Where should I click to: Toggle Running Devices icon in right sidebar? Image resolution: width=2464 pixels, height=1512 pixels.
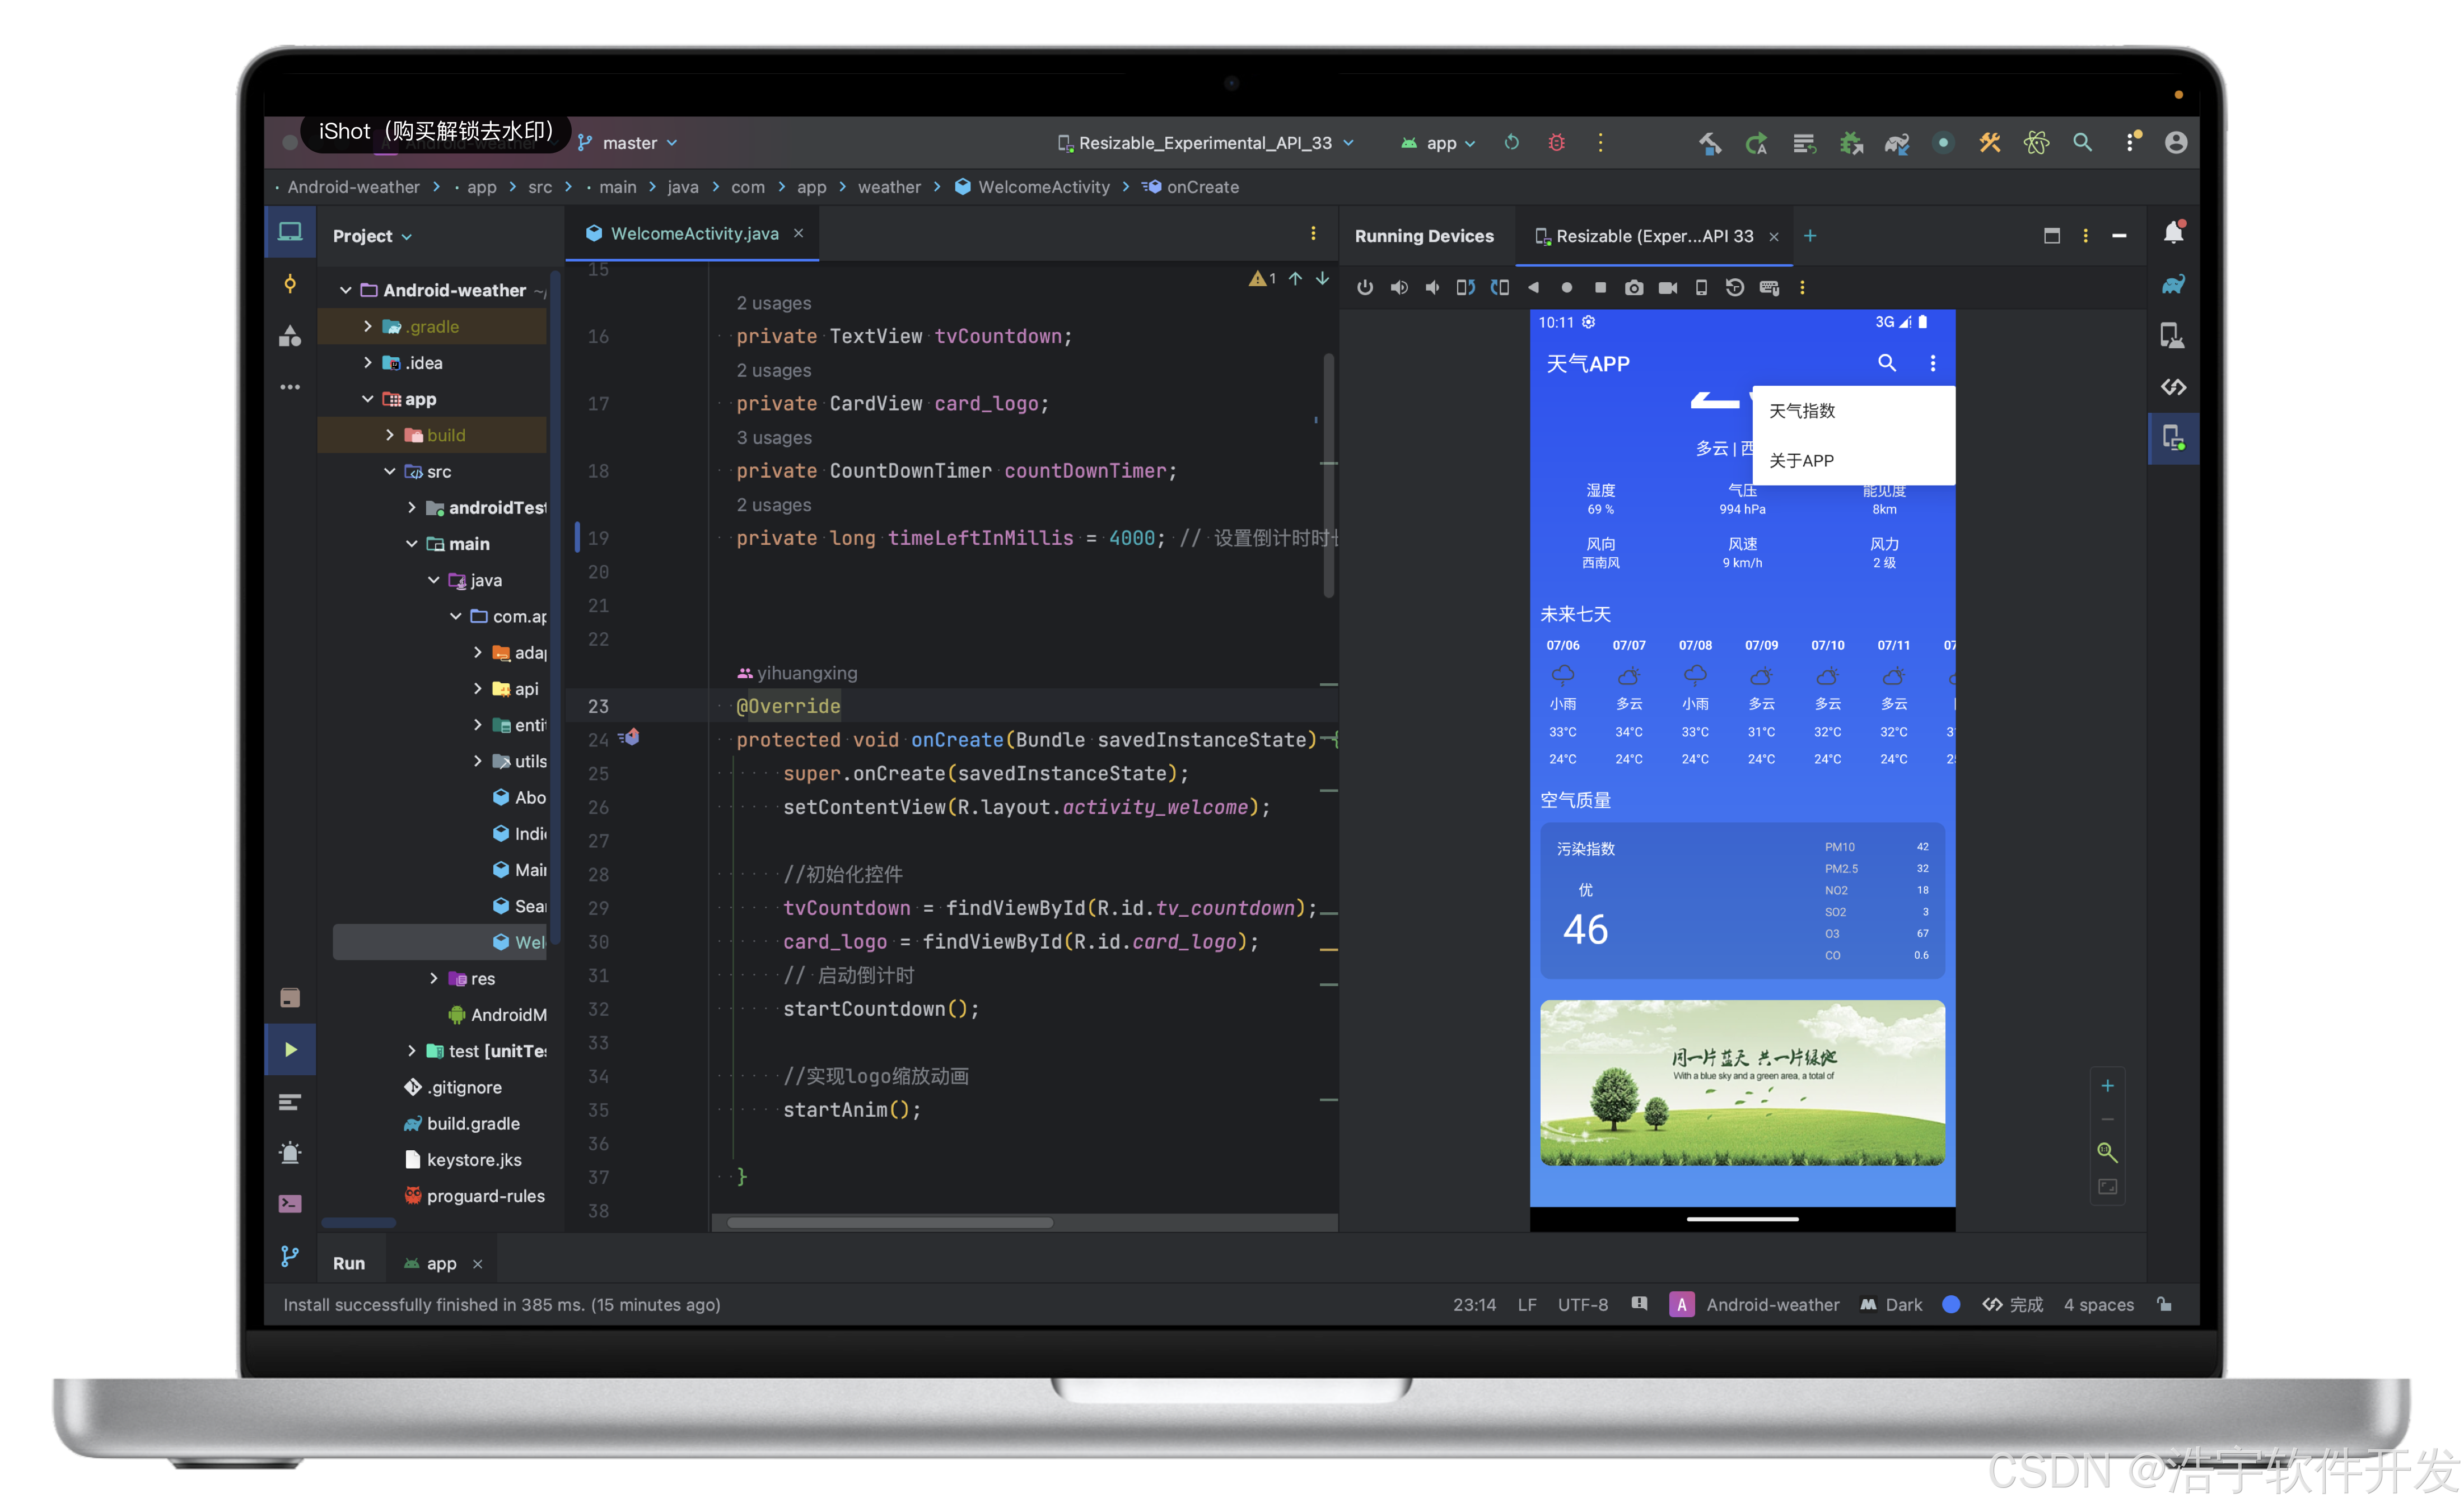(x=2173, y=438)
